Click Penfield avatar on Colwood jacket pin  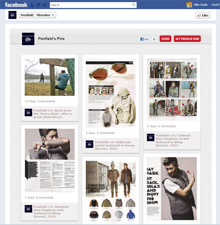click(150, 137)
